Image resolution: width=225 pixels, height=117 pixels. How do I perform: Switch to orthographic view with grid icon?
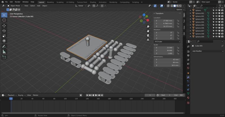[x=148, y=40]
